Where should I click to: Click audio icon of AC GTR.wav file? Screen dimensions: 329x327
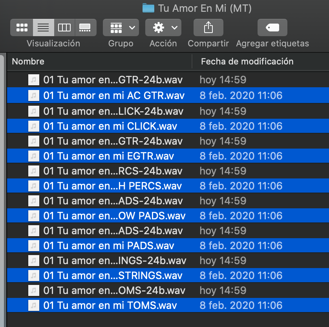point(34,96)
